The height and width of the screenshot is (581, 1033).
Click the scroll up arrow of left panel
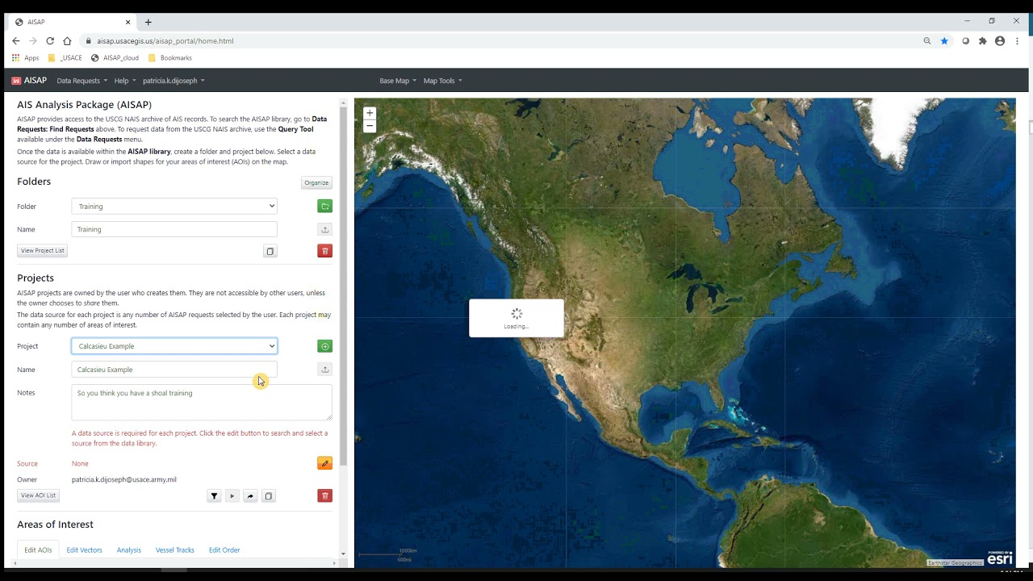344,102
